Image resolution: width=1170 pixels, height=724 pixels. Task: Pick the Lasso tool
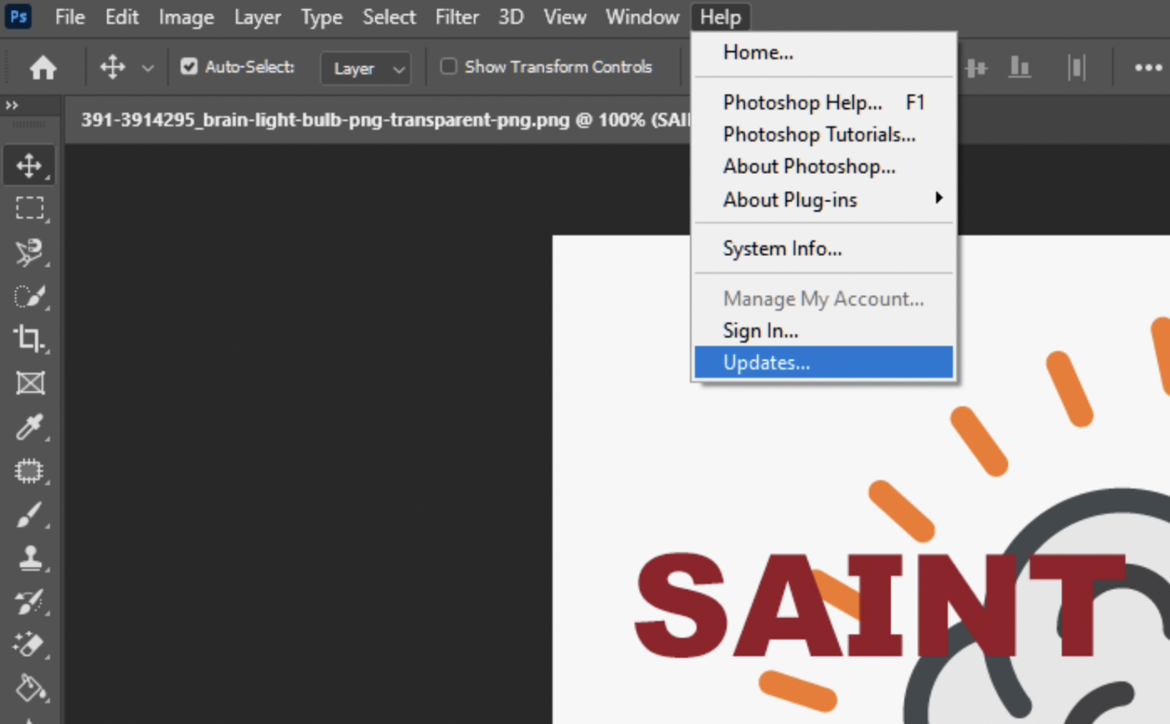[29, 252]
